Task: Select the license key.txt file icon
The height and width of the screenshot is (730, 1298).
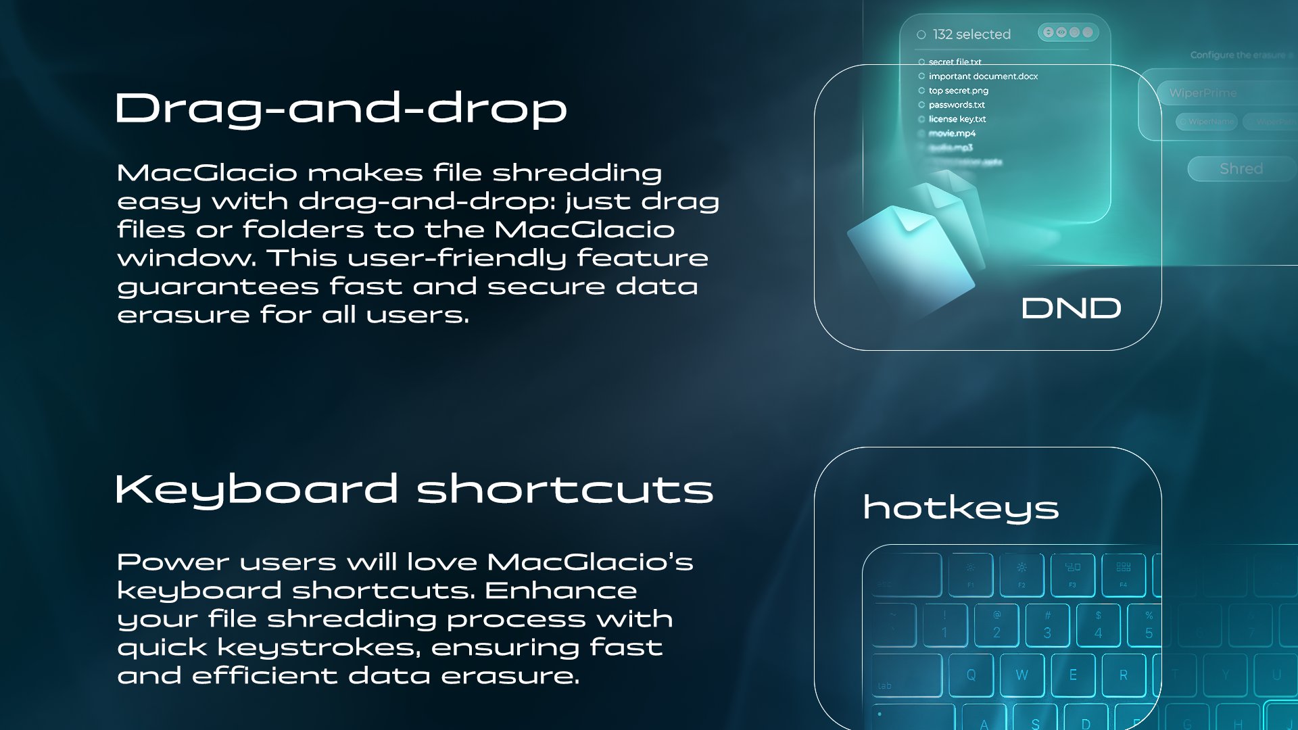Action: point(921,118)
